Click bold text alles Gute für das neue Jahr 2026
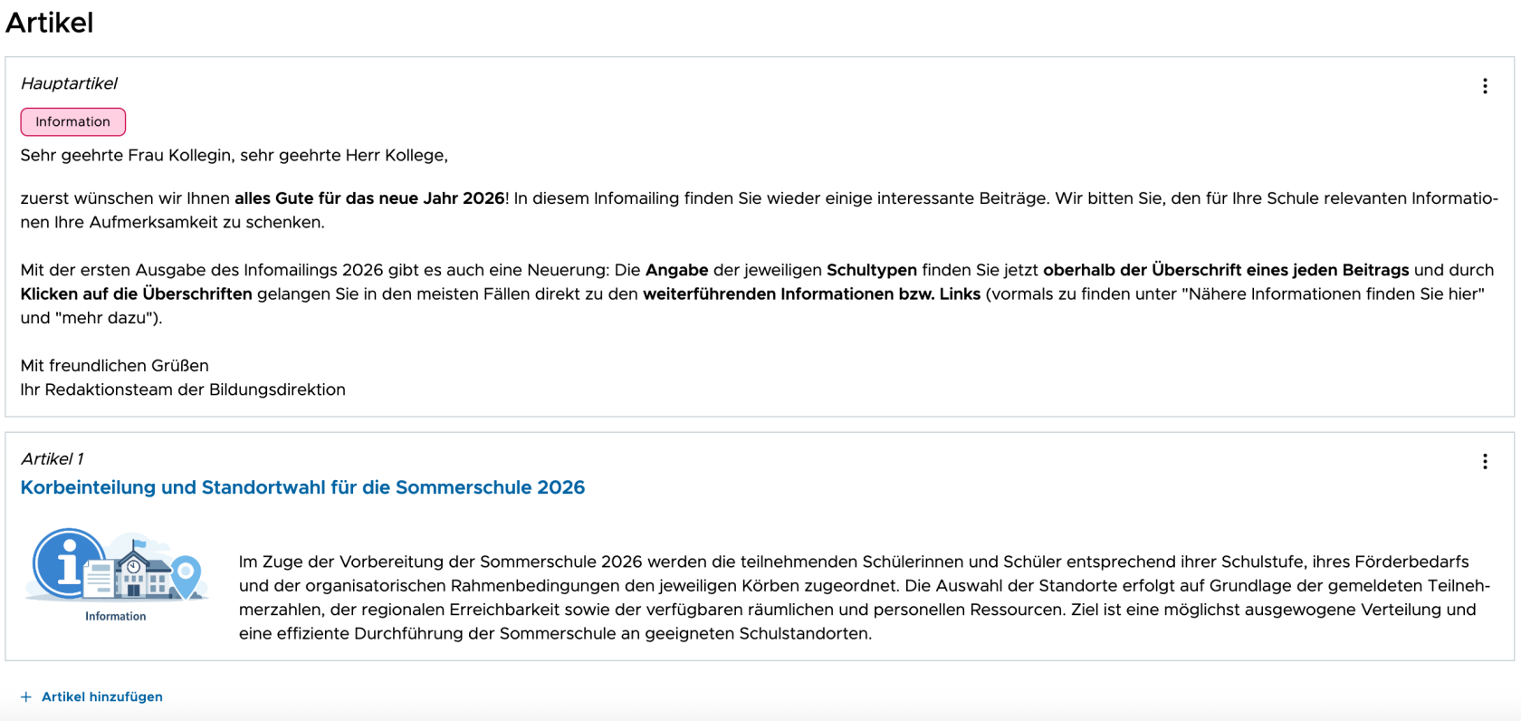 click(x=369, y=198)
